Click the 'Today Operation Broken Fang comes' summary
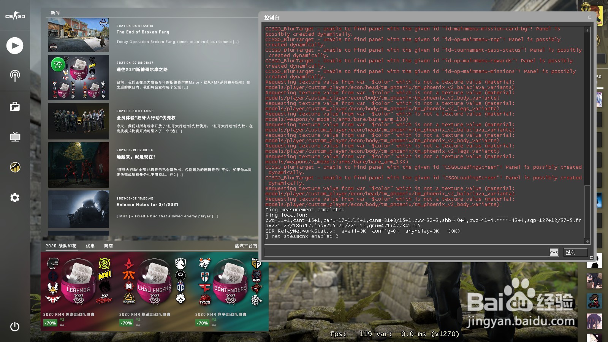 [177, 42]
